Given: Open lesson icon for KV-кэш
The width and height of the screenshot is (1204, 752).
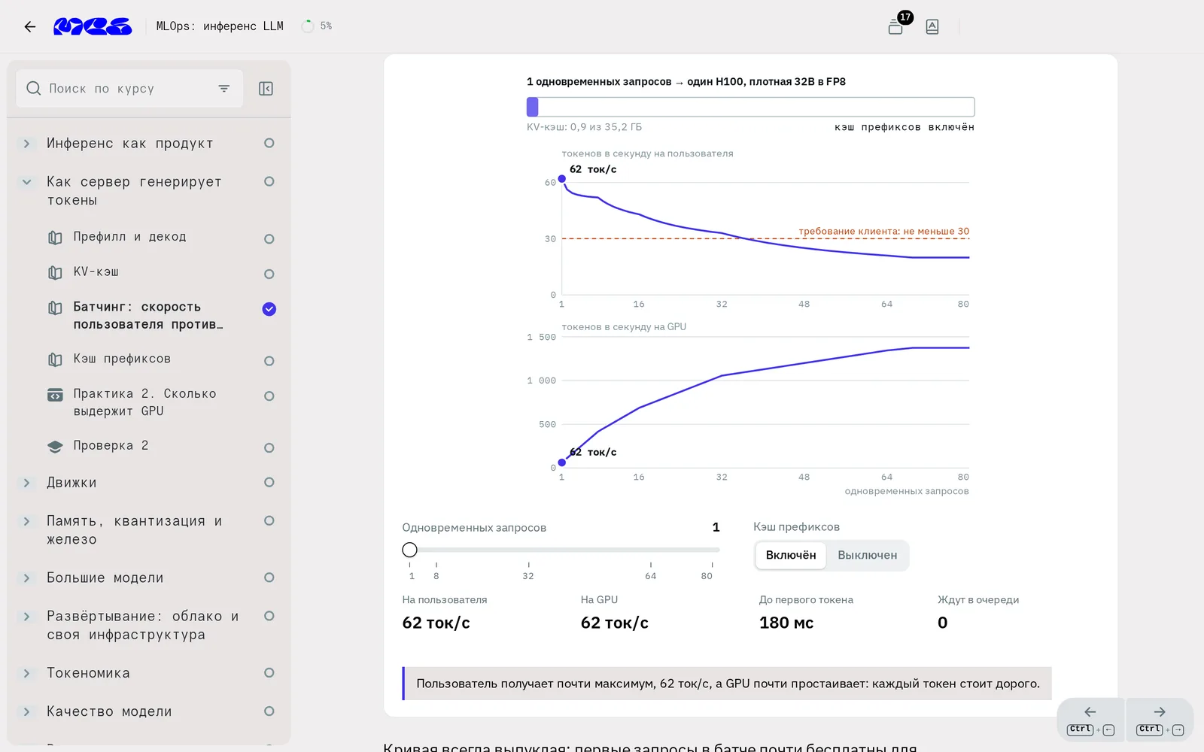Looking at the screenshot, I should tap(55, 273).
